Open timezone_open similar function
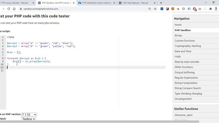Viewport: 219px width, 123px height. coord(183,115)
